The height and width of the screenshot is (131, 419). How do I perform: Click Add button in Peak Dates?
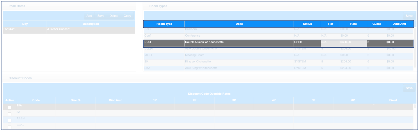(x=89, y=16)
